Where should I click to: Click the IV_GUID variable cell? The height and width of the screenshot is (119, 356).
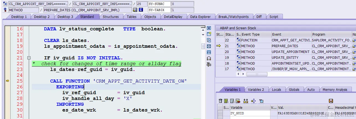250,113
